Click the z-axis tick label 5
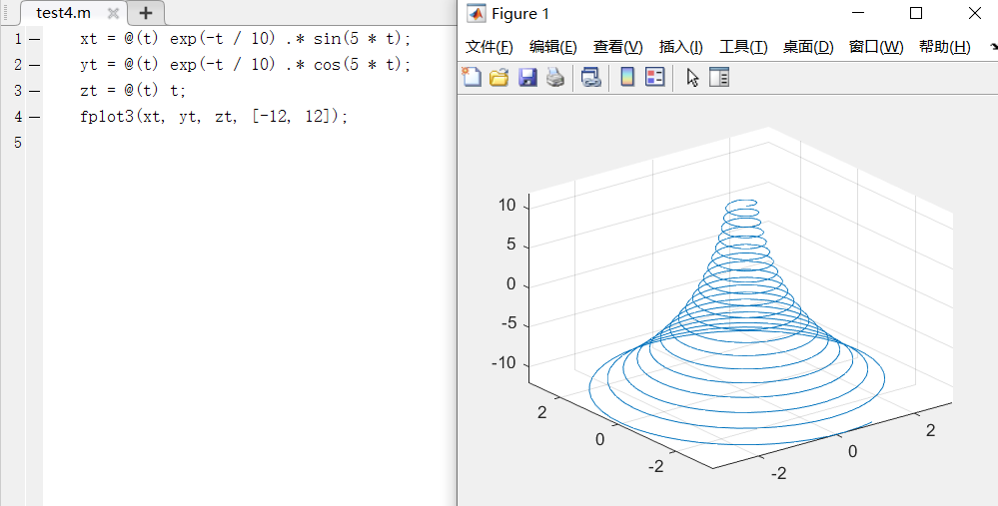 pyautogui.click(x=511, y=245)
